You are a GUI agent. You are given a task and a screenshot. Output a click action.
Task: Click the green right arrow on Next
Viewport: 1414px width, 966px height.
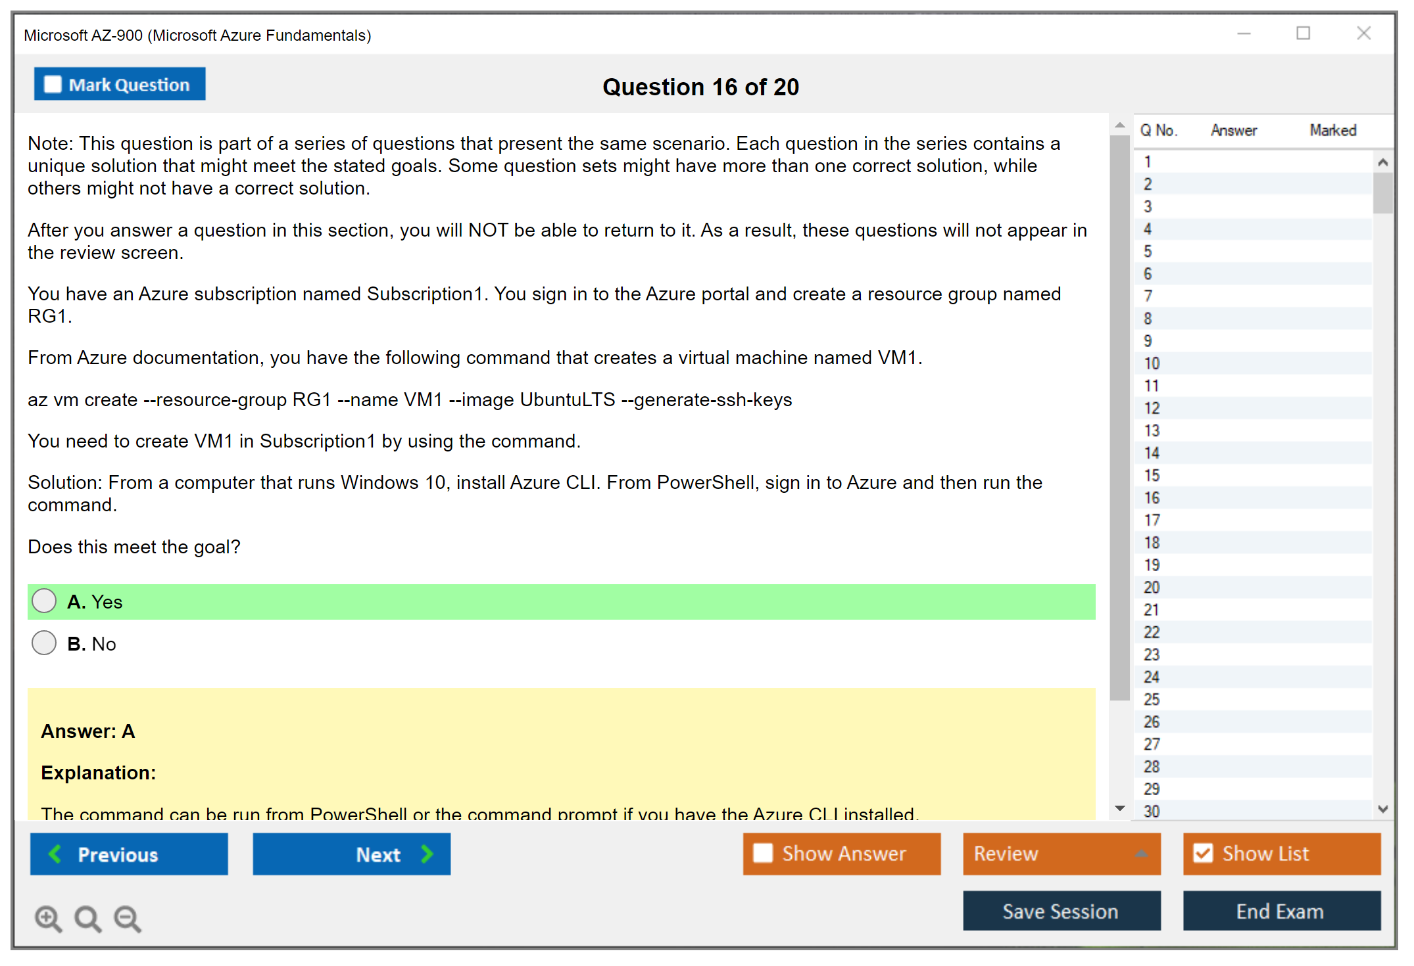[x=427, y=854]
